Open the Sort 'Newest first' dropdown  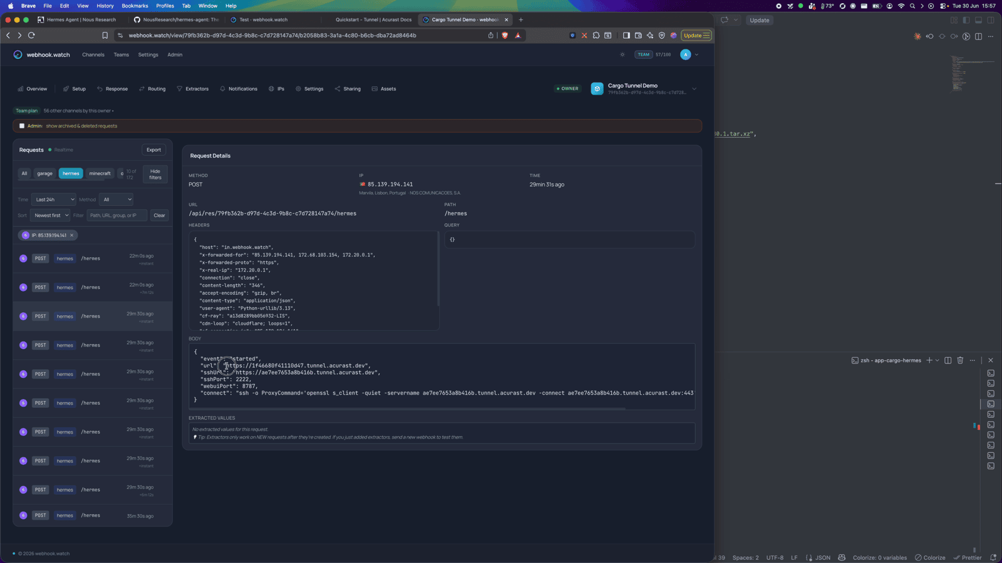pyautogui.click(x=50, y=215)
